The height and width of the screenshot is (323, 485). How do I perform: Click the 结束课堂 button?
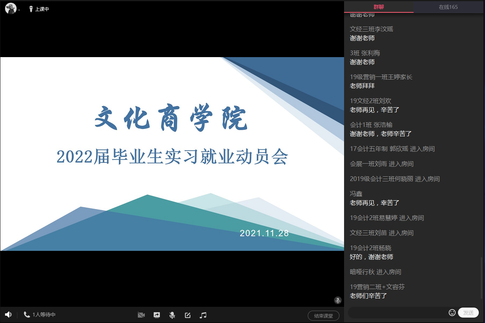pos(323,316)
